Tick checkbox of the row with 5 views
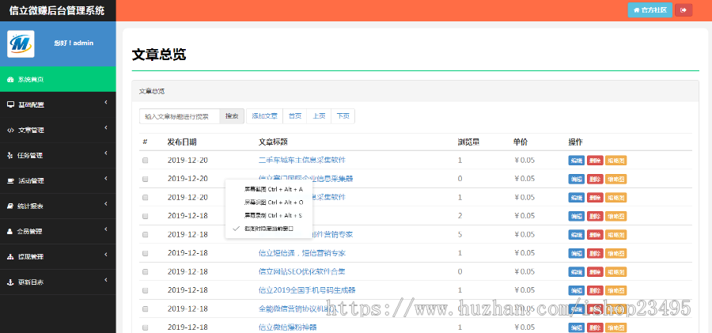Screen dimensions: 712x333 click(x=146, y=234)
